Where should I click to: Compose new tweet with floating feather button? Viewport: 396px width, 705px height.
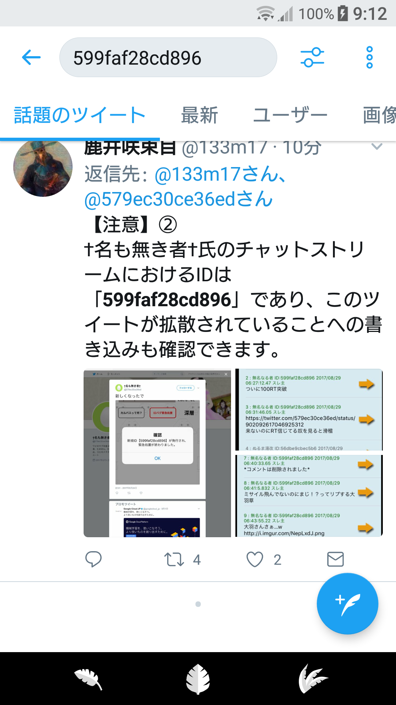tap(347, 604)
